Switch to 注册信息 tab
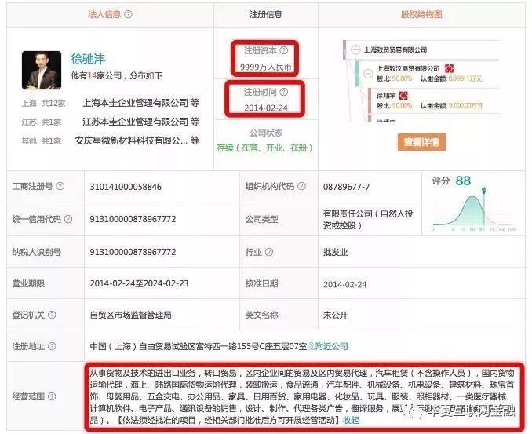The height and width of the screenshot is (434, 532). tap(266, 14)
